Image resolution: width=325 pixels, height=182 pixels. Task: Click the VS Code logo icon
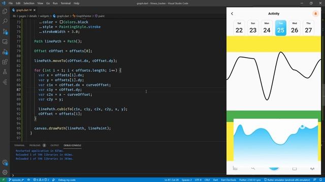tap(4, 3)
